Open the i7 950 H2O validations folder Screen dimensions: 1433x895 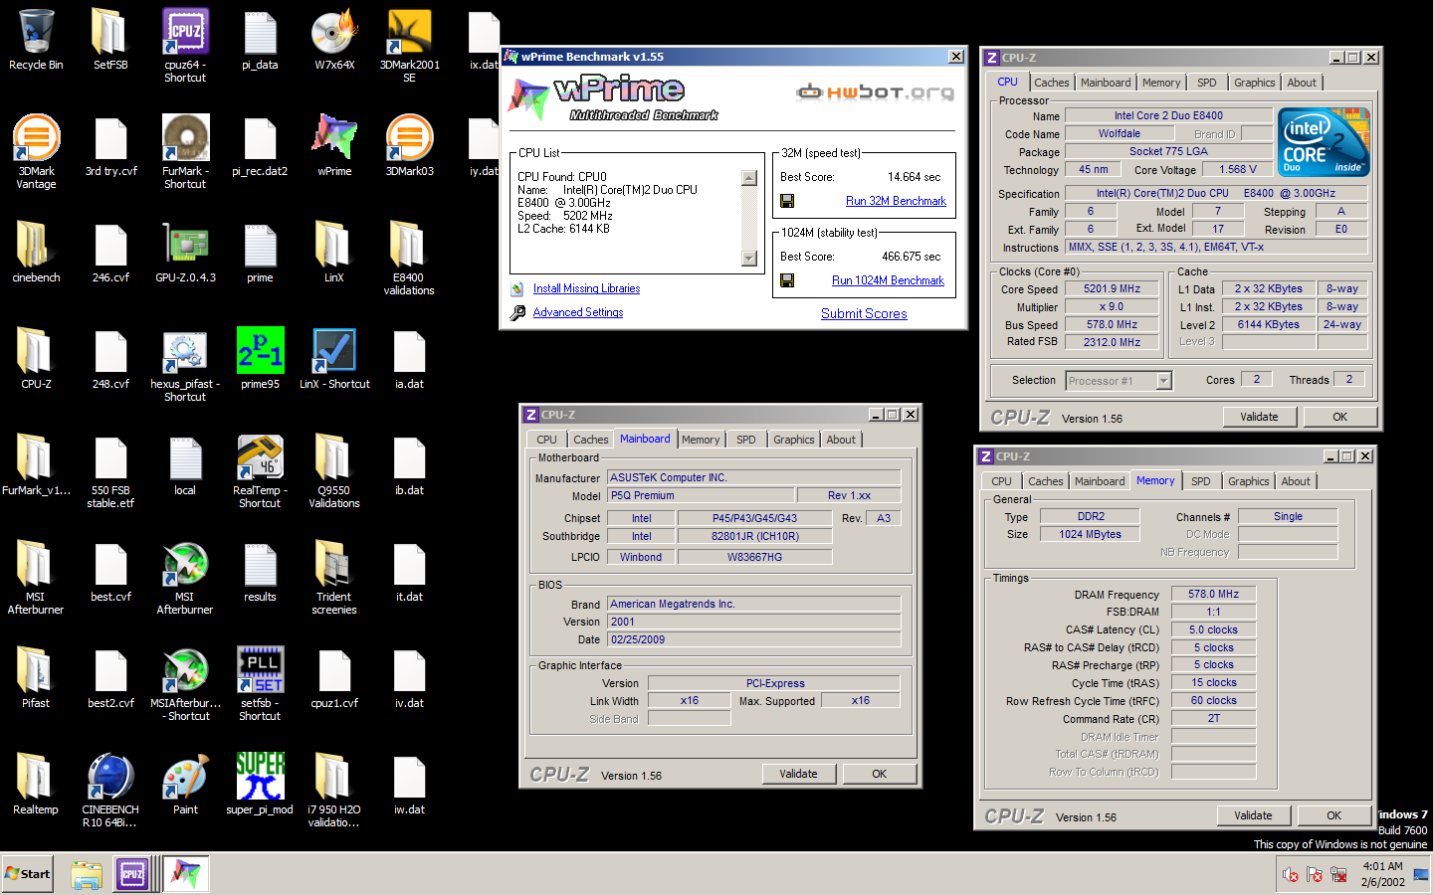coord(334,791)
